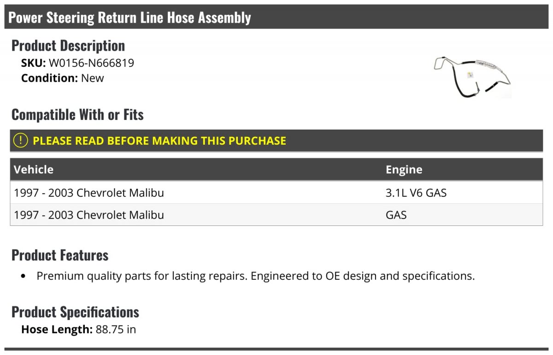Screen dimensions: 553x355
Task: Click the Compatible With or Fits heading
Action: (77, 114)
